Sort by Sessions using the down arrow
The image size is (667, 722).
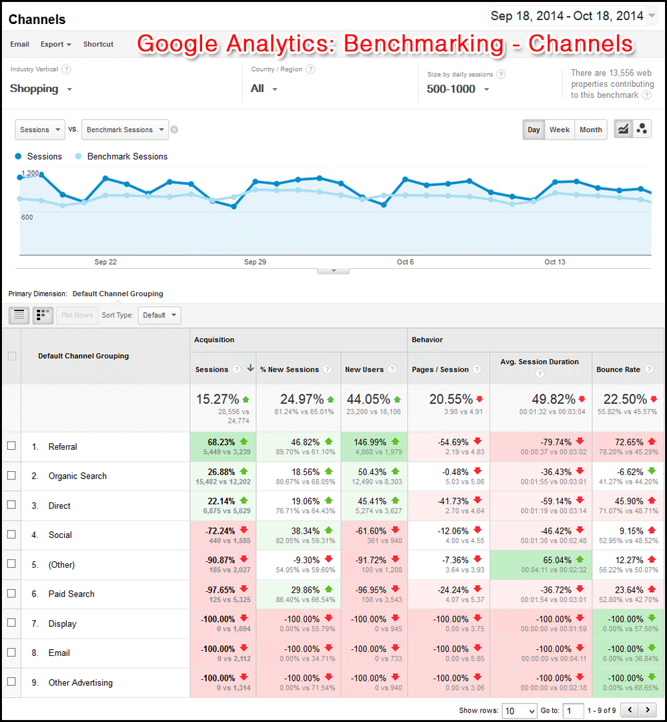tap(250, 368)
